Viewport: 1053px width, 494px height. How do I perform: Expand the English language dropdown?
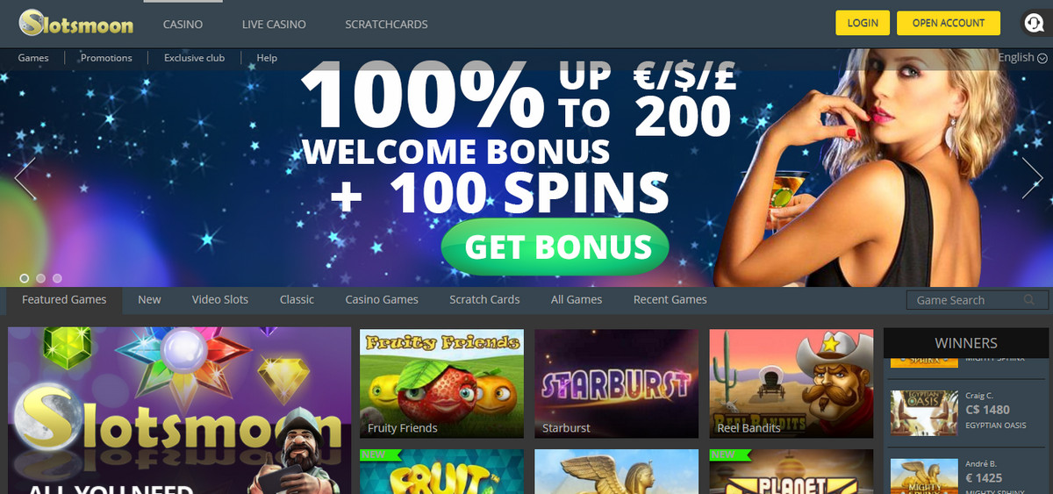[1022, 57]
